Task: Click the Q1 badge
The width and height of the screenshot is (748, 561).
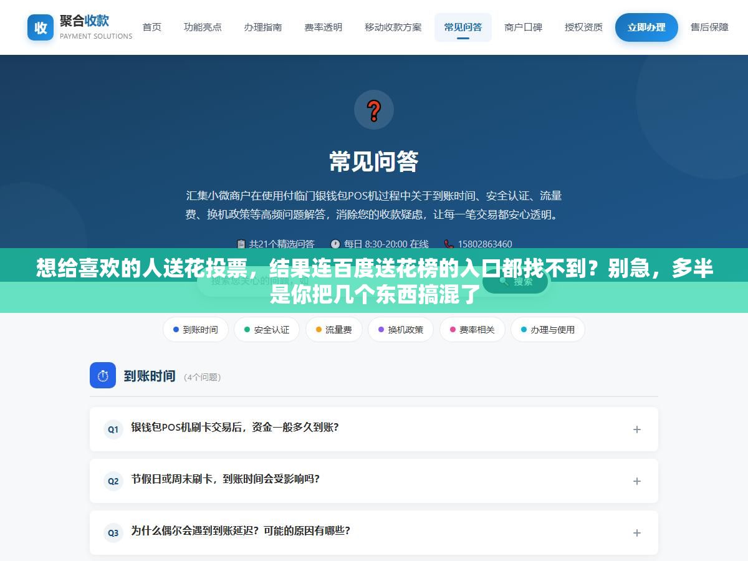Action: pos(113,429)
